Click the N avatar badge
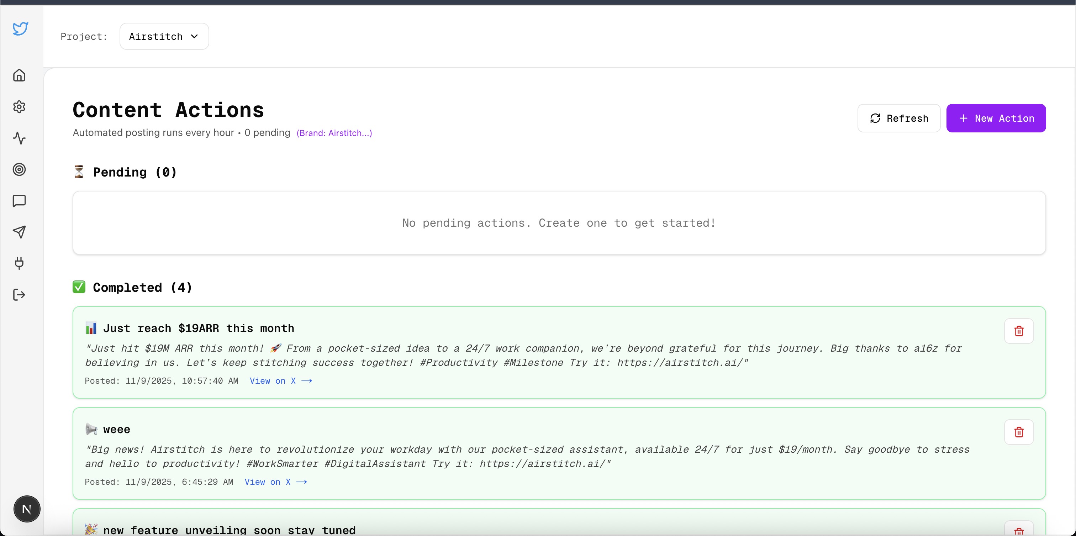The width and height of the screenshot is (1076, 536). 27,509
